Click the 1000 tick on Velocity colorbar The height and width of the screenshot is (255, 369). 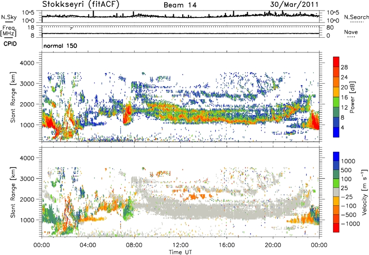pos(348,161)
